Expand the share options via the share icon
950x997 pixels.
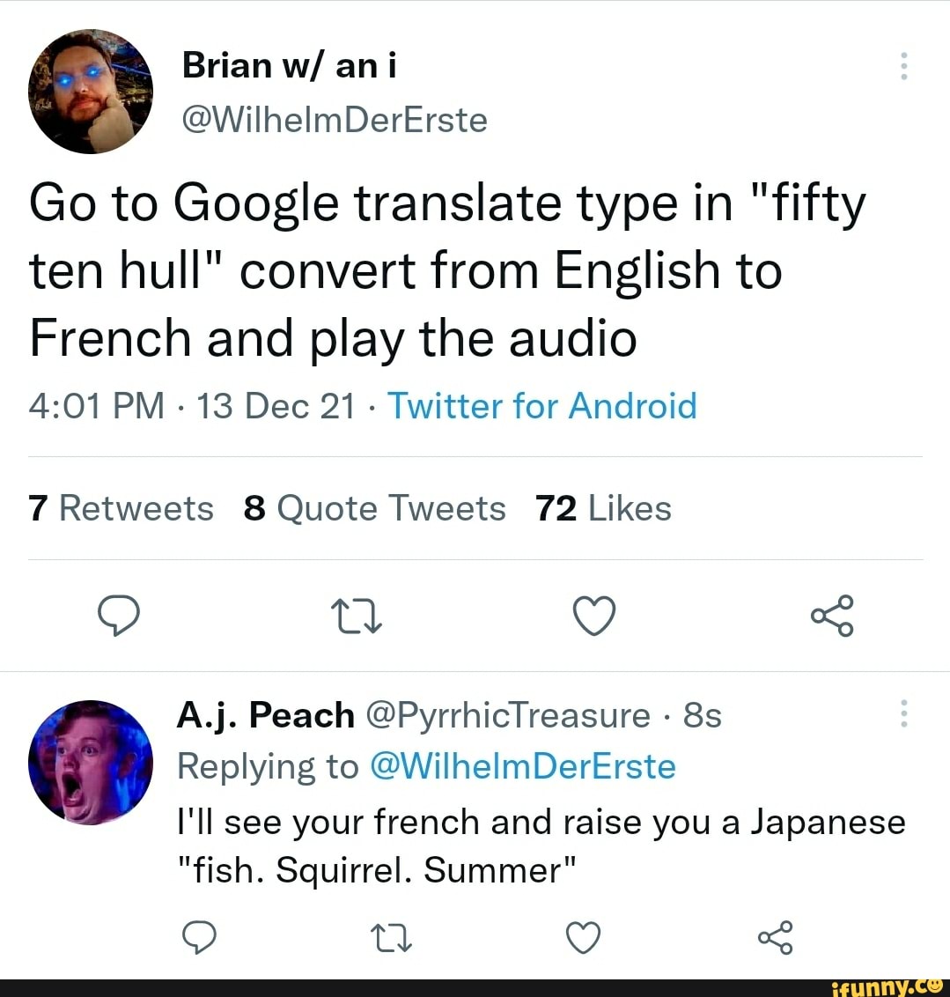tap(832, 617)
